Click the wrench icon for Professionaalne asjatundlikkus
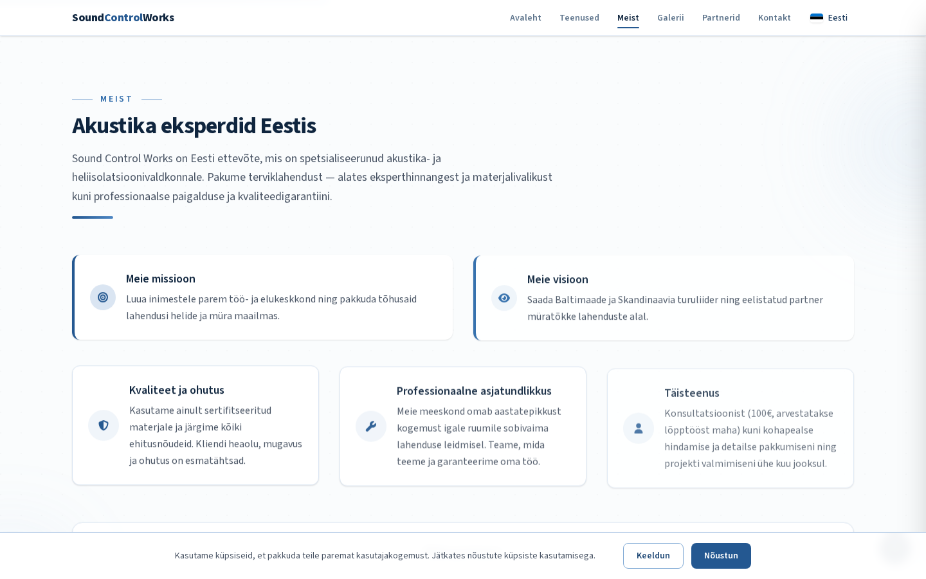The height and width of the screenshot is (579, 926). pyautogui.click(x=371, y=426)
